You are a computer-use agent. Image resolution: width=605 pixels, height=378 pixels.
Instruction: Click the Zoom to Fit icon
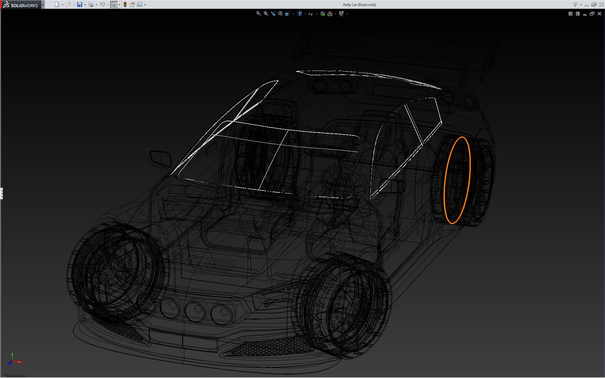(258, 14)
